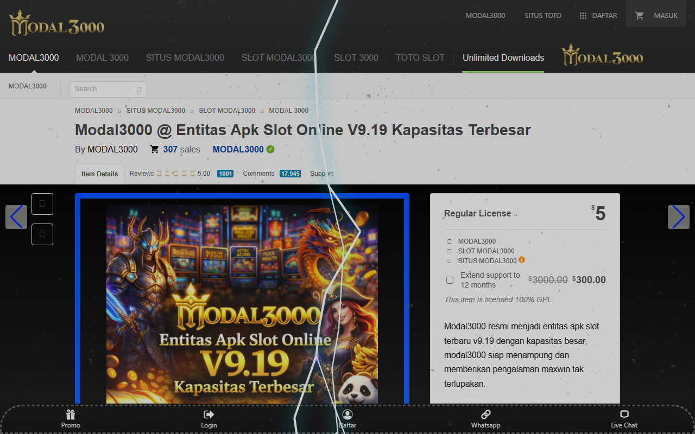The height and width of the screenshot is (434, 695).
Task: Enable Extend support to 12 months checkbox
Action: tap(450, 280)
